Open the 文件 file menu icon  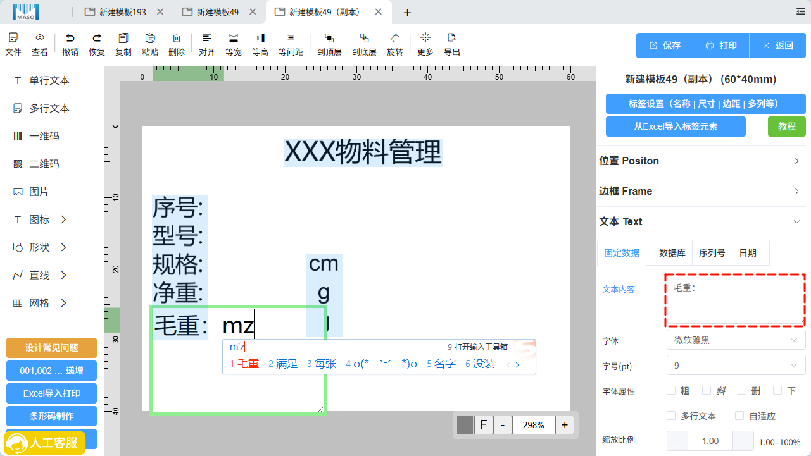click(13, 38)
